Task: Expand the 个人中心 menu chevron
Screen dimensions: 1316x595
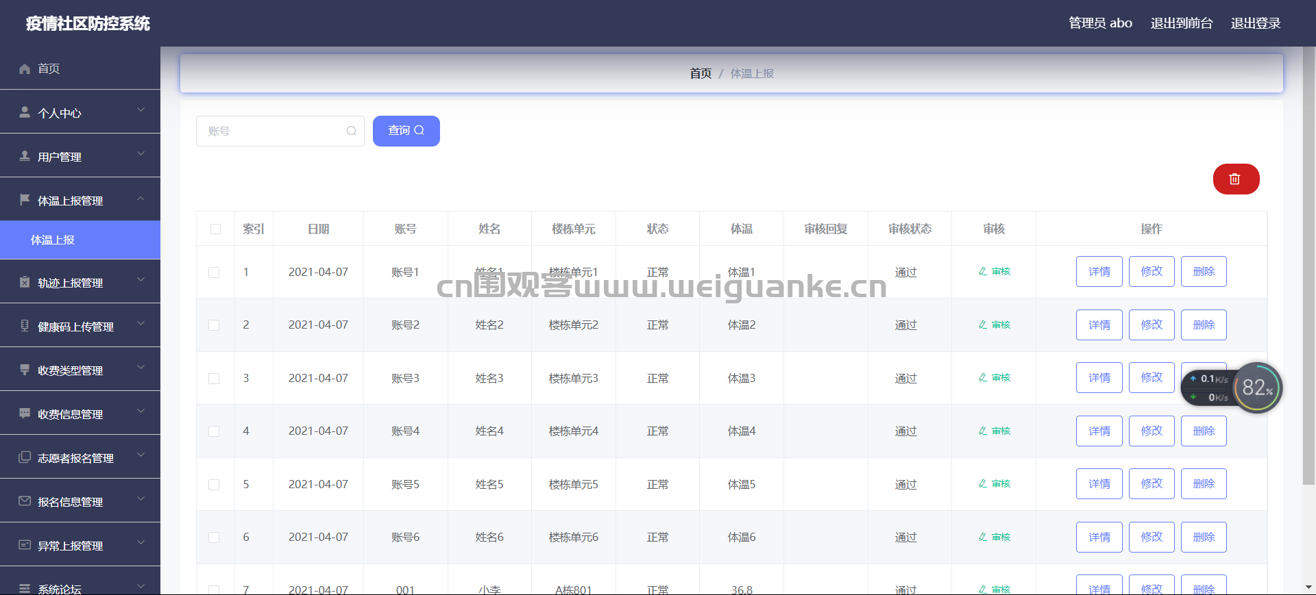Action: [141, 110]
